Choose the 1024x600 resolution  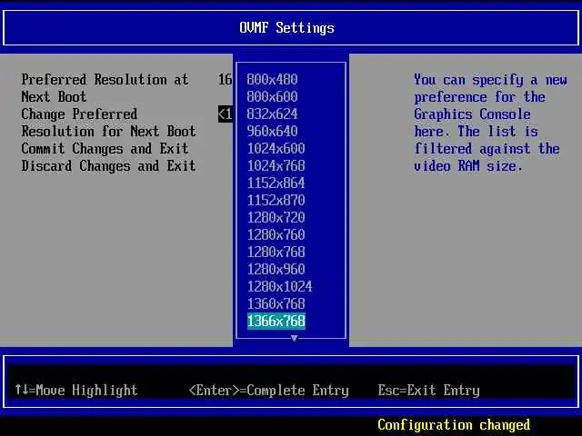point(276,148)
